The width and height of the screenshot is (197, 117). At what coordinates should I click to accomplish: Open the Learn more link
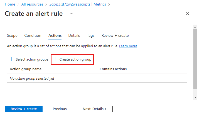tap(128, 46)
